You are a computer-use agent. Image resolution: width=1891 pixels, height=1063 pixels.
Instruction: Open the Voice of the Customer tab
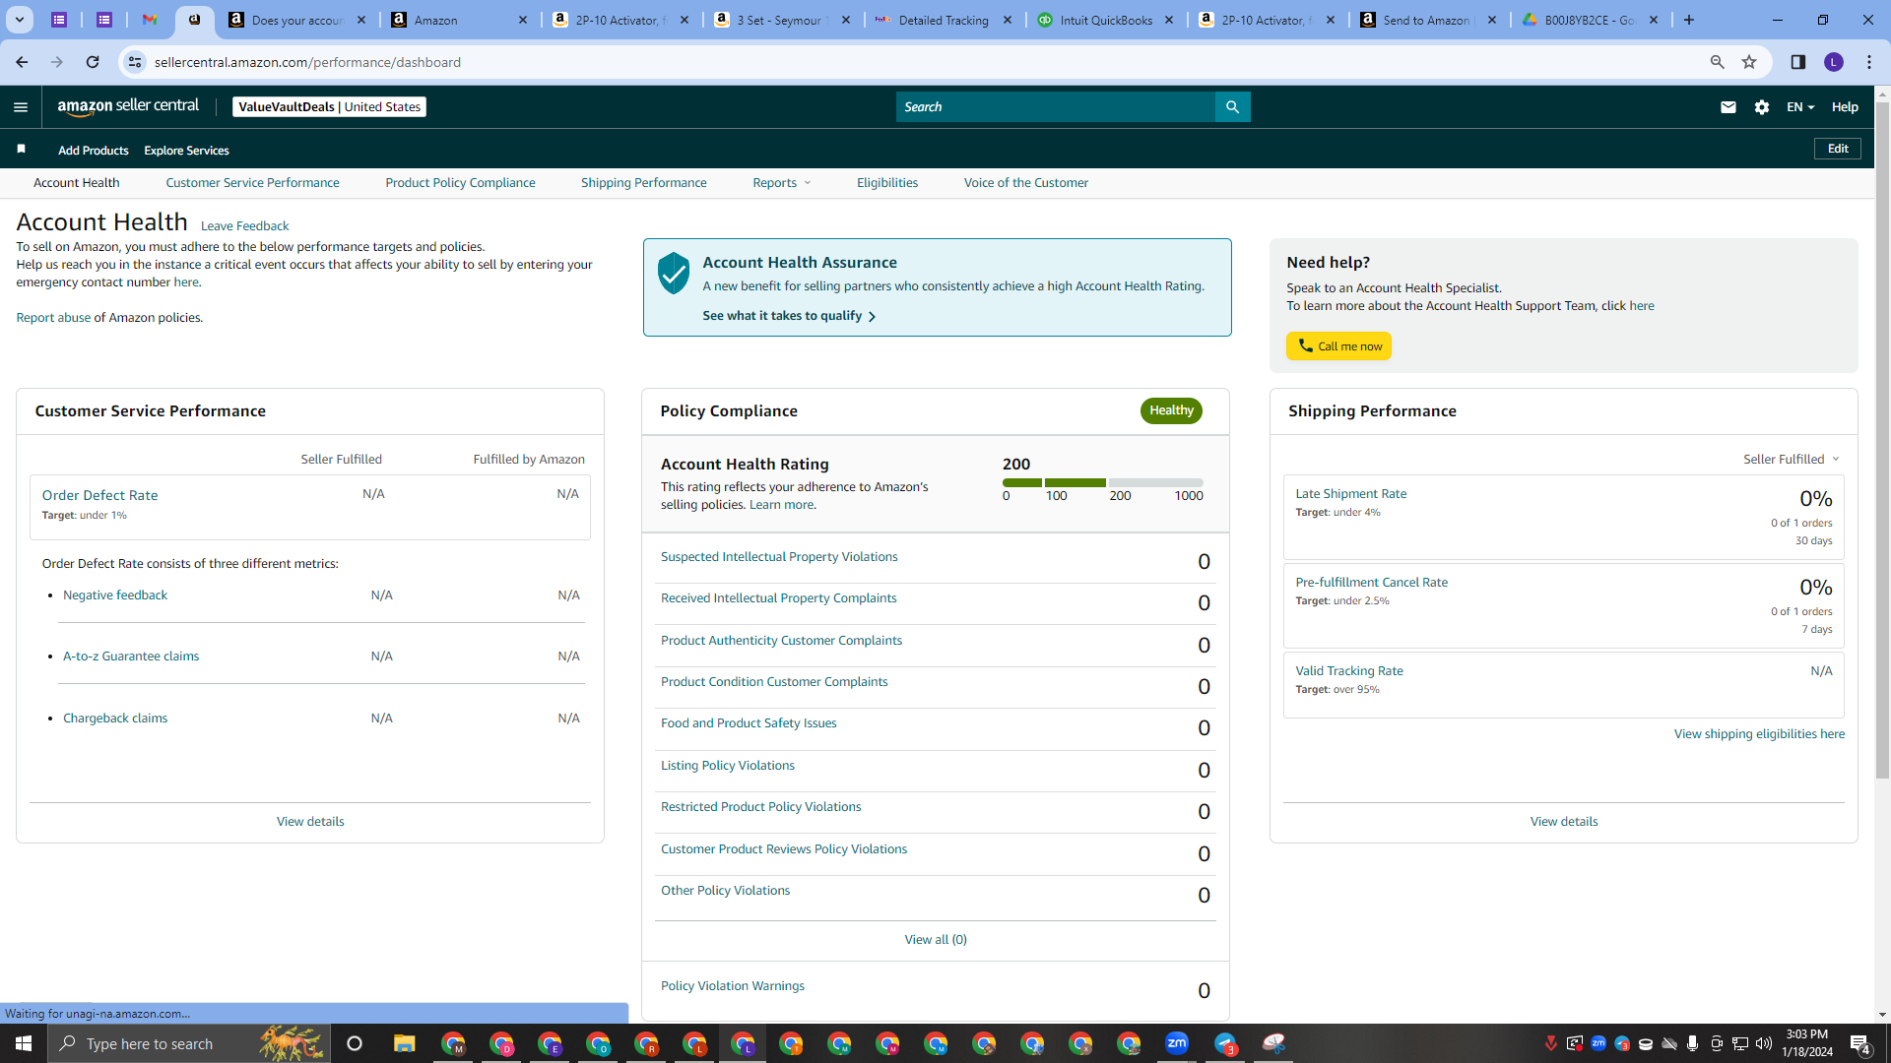click(x=1026, y=183)
